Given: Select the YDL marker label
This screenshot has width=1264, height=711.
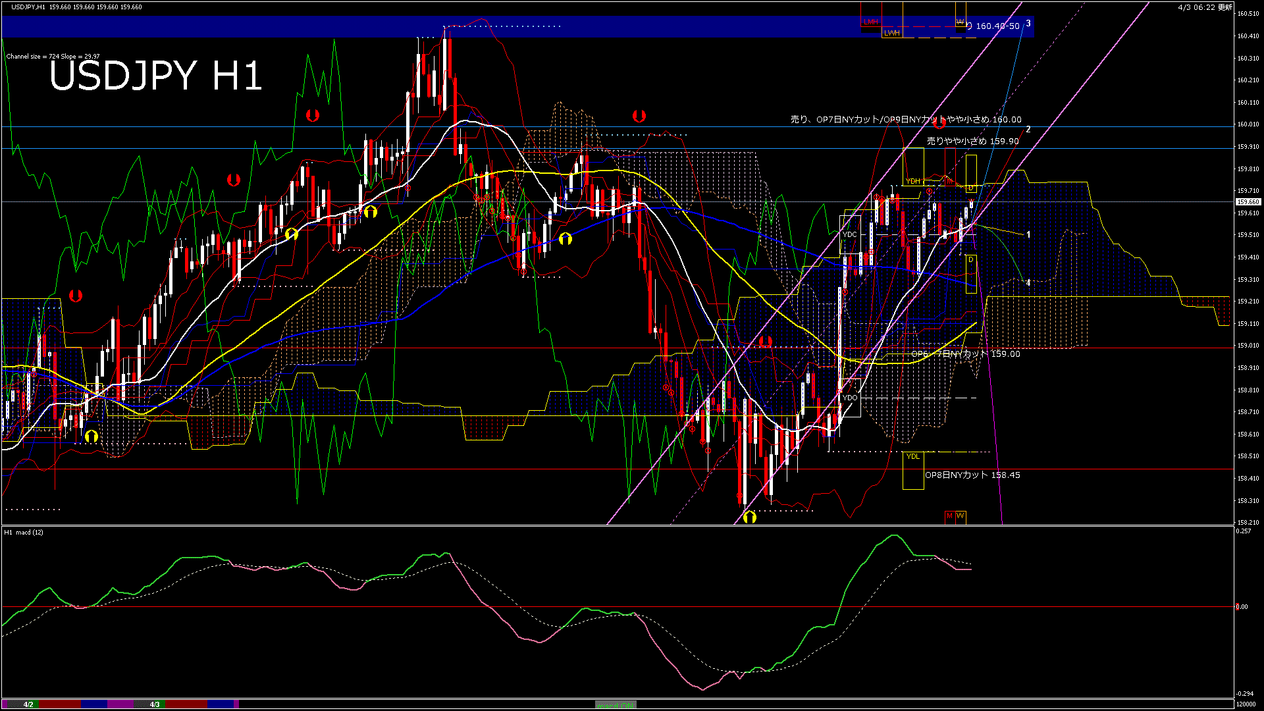Looking at the screenshot, I should pyautogui.click(x=912, y=456).
